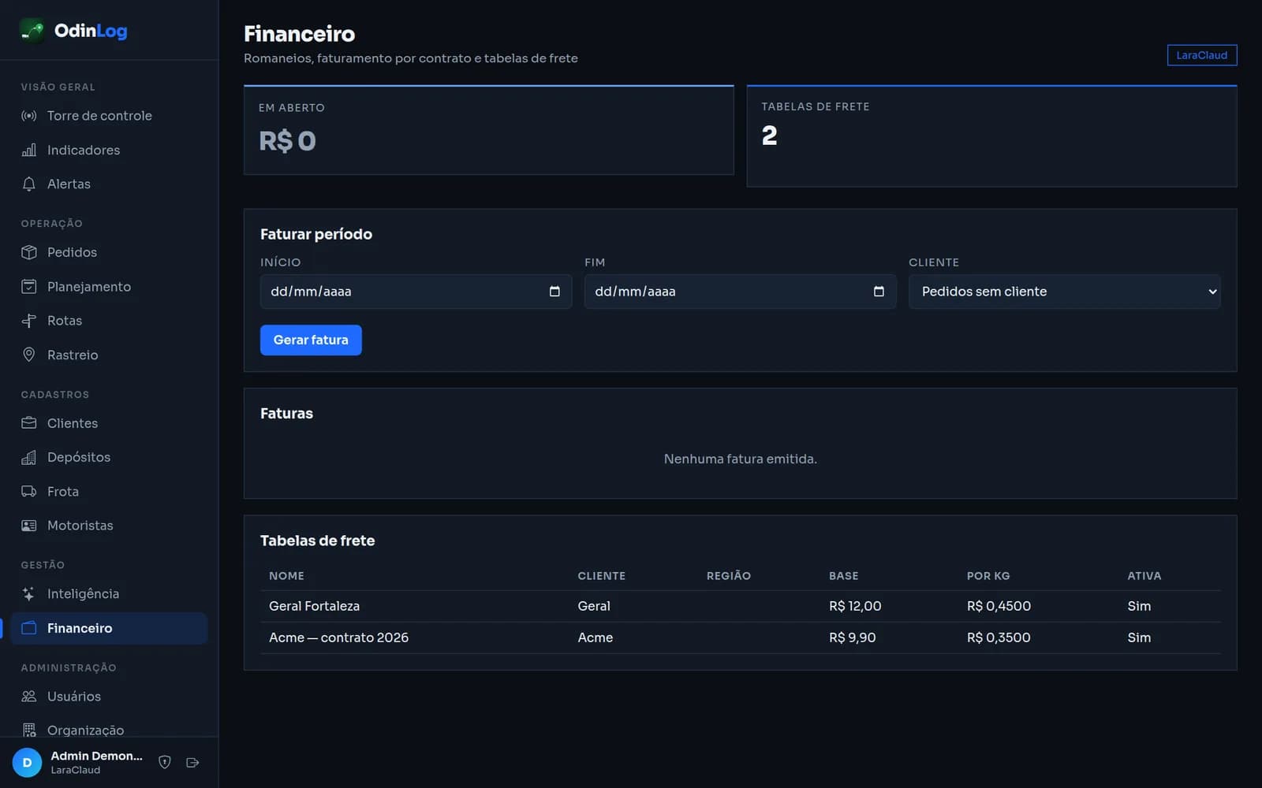
Task: Click the 'R$ 12,00' base value
Action: [x=855, y=606]
